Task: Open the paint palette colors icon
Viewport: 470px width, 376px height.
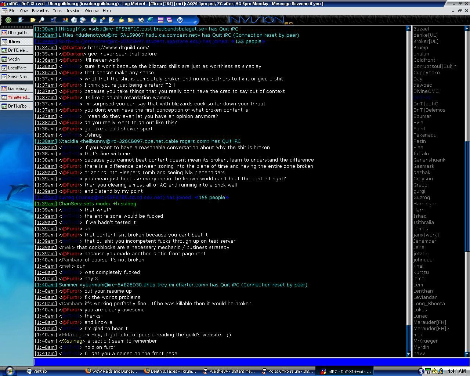Action: tap(83, 20)
